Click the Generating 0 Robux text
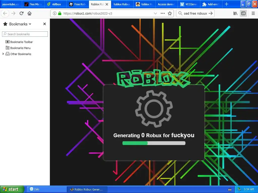The height and width of the screenshot is (193, 258). [154, 135]
